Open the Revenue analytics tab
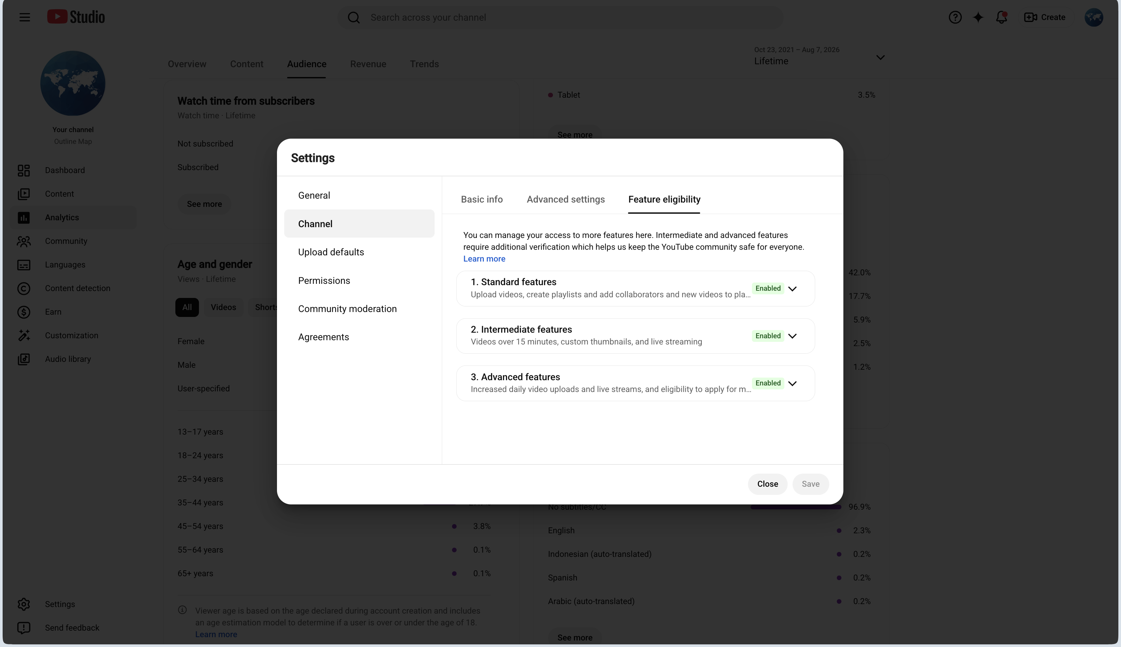 tap(368, 64)
